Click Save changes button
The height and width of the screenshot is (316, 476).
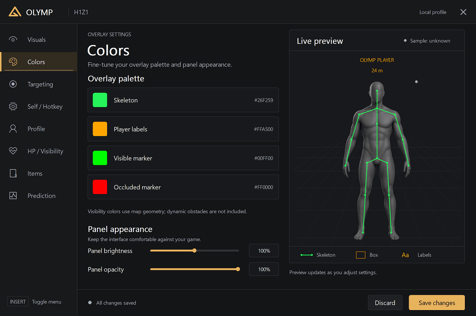(x=437, y=303)
